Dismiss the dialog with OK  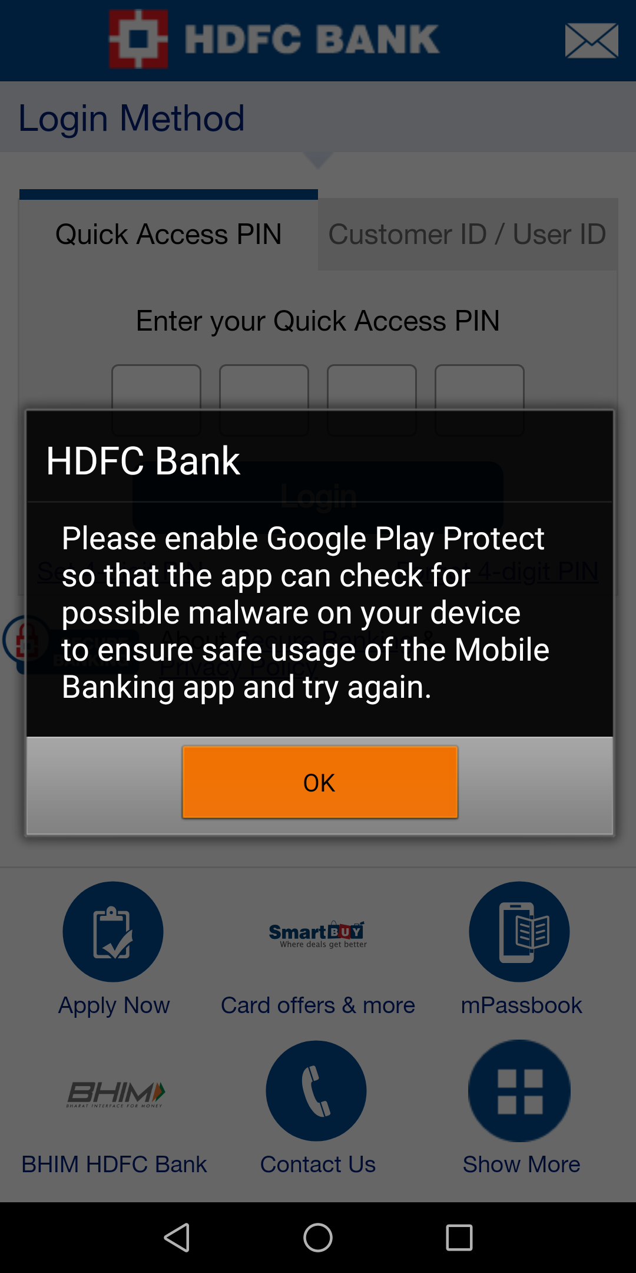click(320, 782)
